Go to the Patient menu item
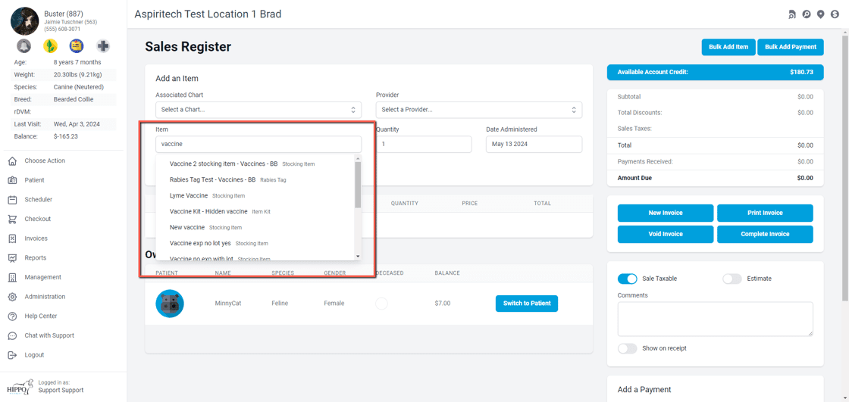 point(34,180)
